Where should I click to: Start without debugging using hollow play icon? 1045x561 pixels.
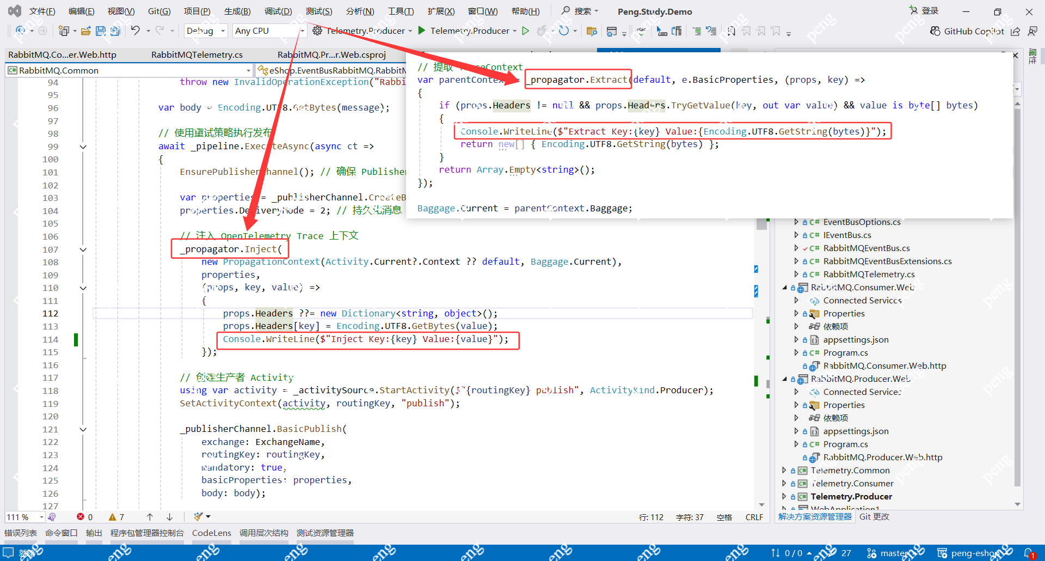point(525,31)
